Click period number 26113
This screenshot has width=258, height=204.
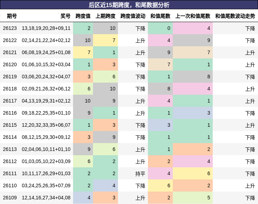(x=10, y=149)
